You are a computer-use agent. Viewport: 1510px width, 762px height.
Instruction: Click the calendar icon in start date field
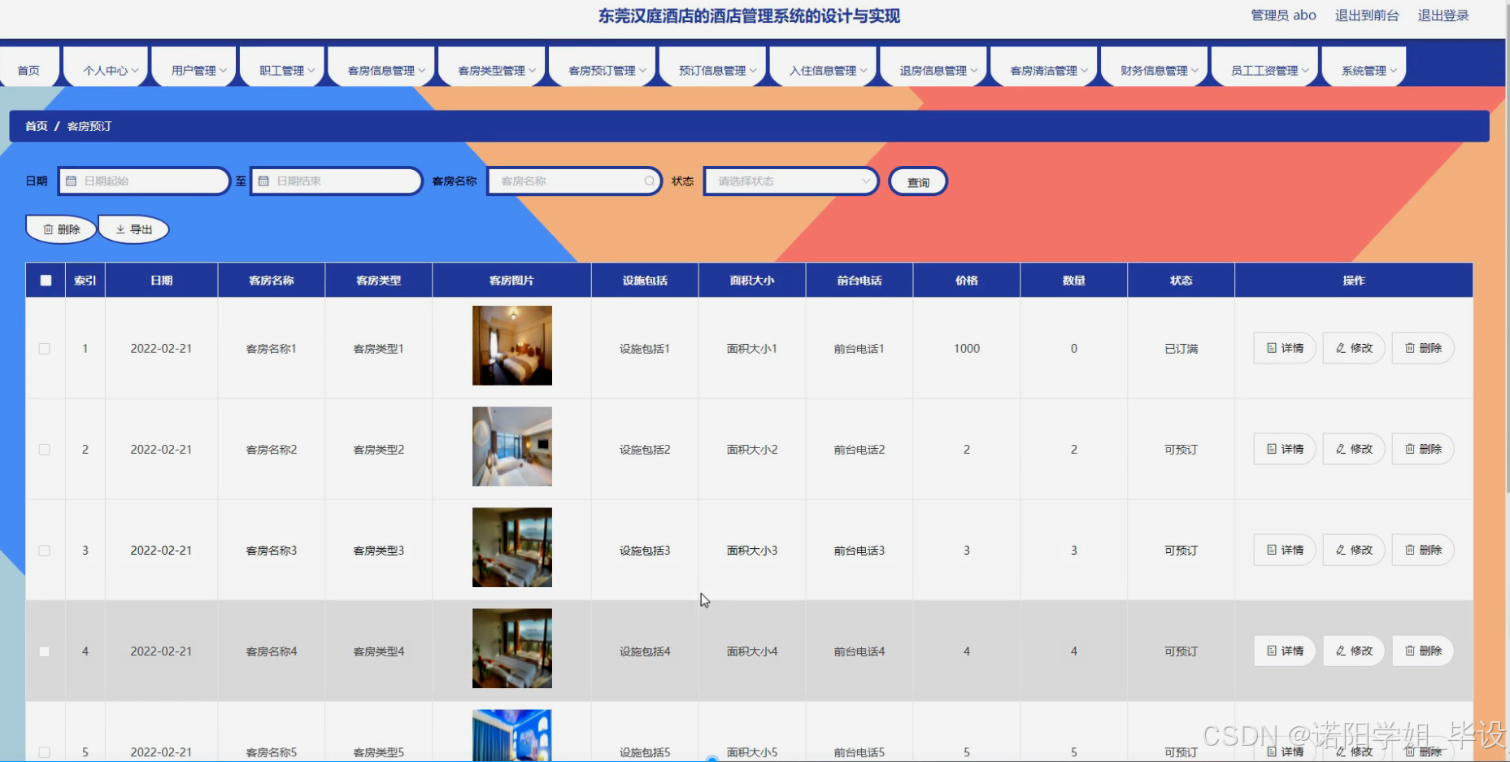[x=72, y=181]
